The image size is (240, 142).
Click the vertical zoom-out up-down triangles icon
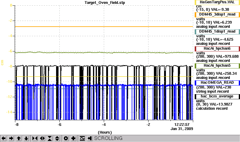[x=57, y=138]
